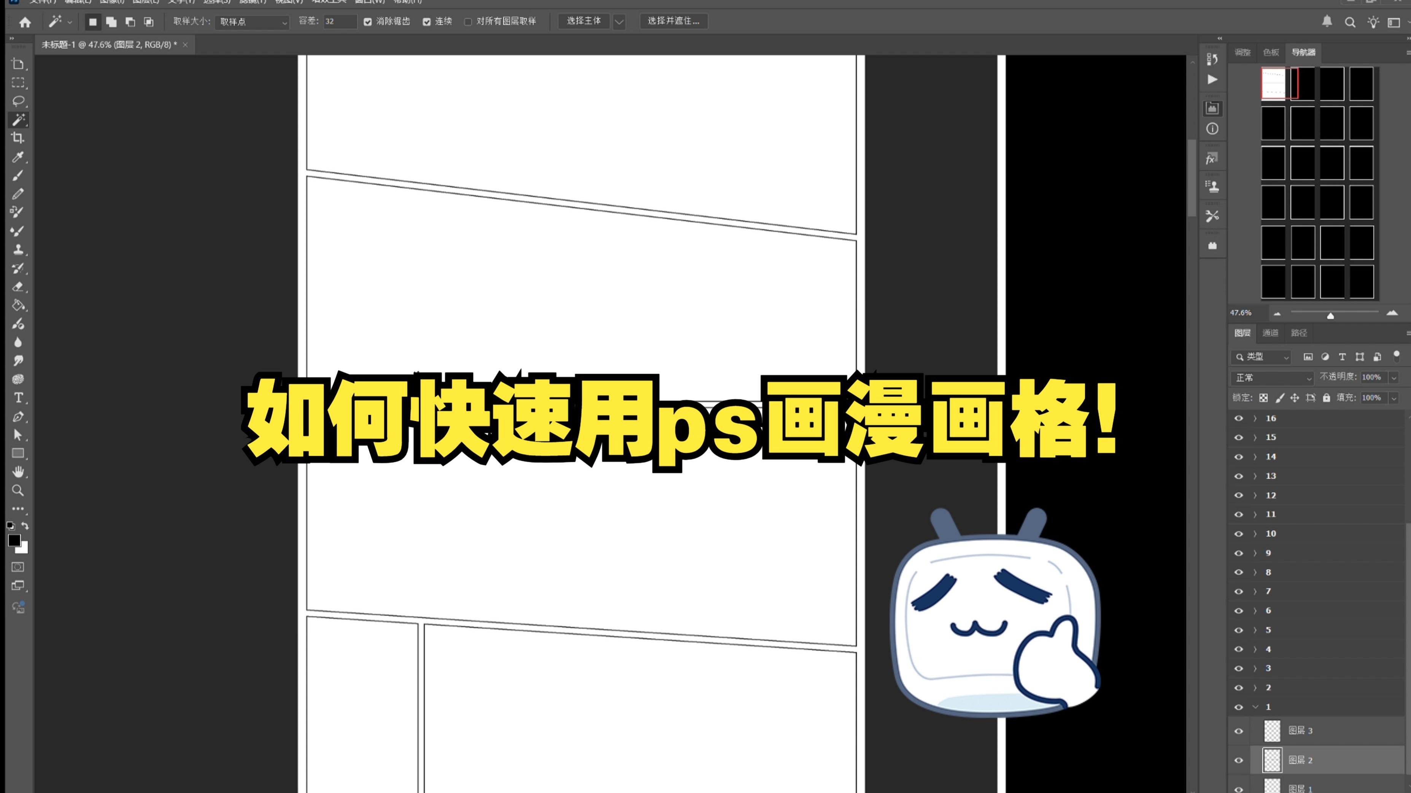Open the workspace switcher icon
1411x793 pixels.
tap(1394, 22)
